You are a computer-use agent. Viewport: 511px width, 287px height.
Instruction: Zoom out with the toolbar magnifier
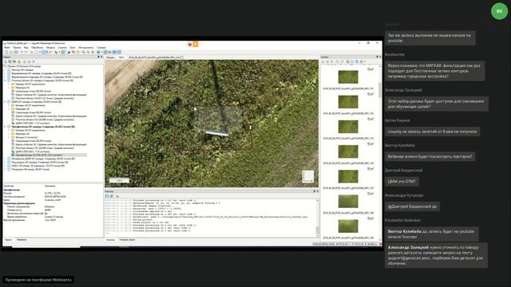point(88,52)
